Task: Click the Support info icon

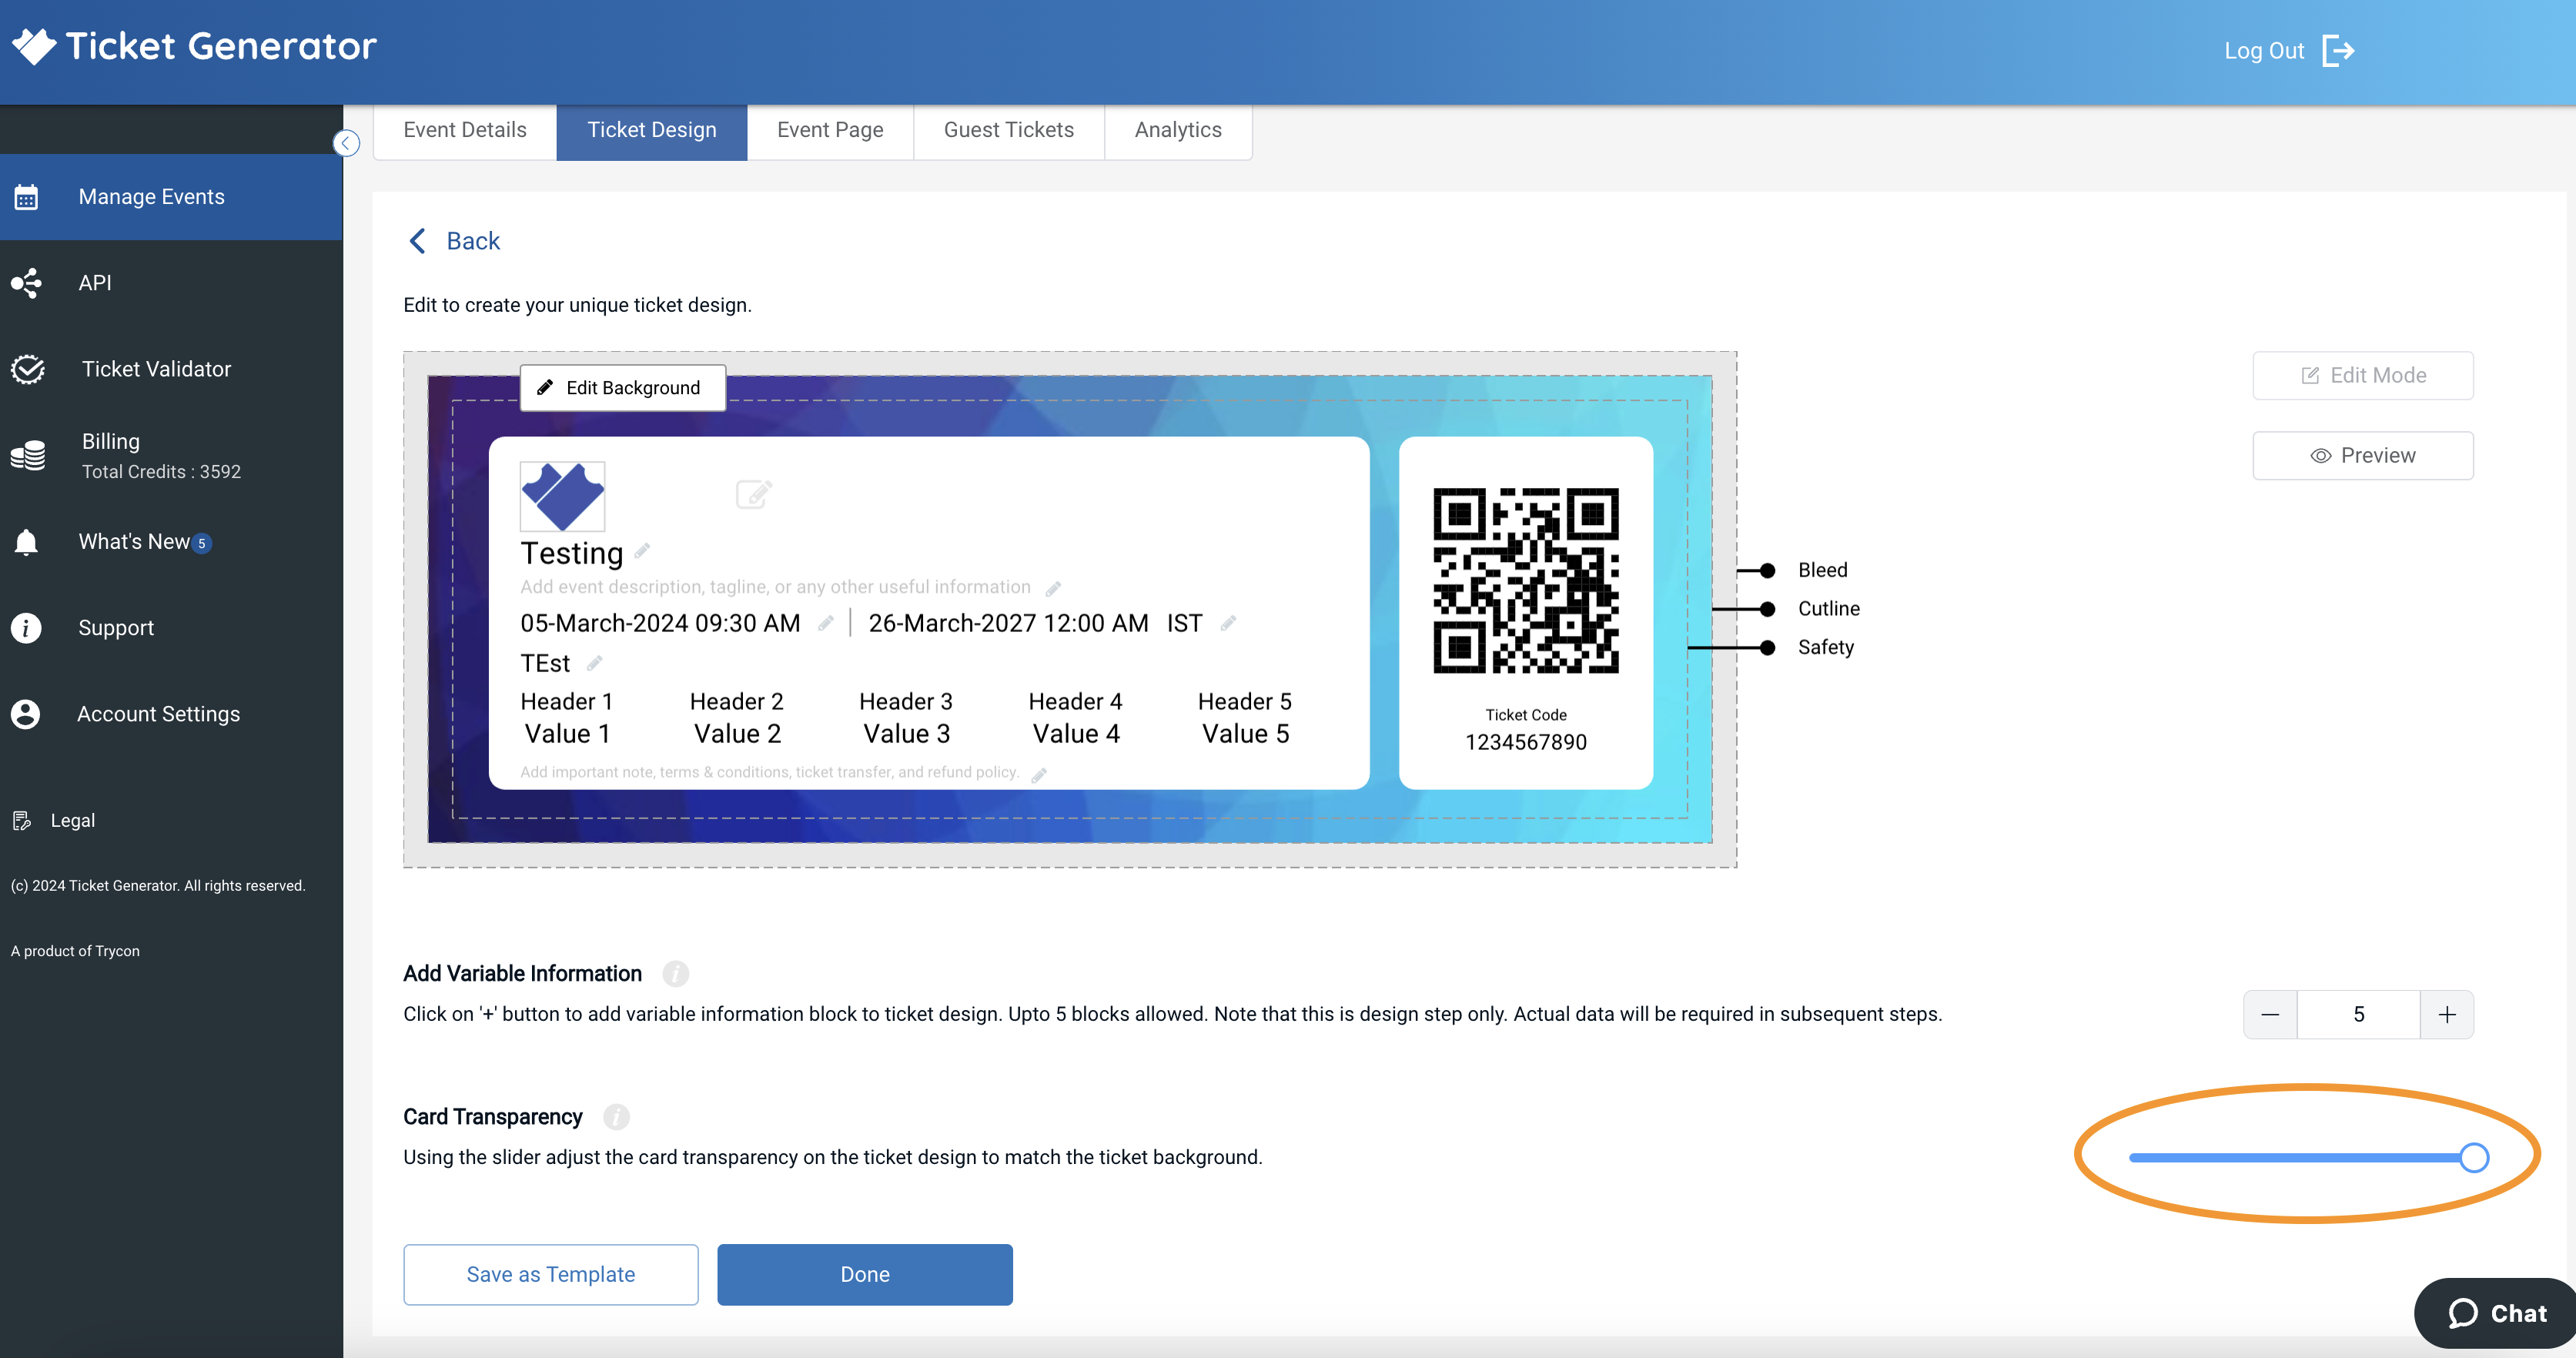Action: tap(25, 627)
